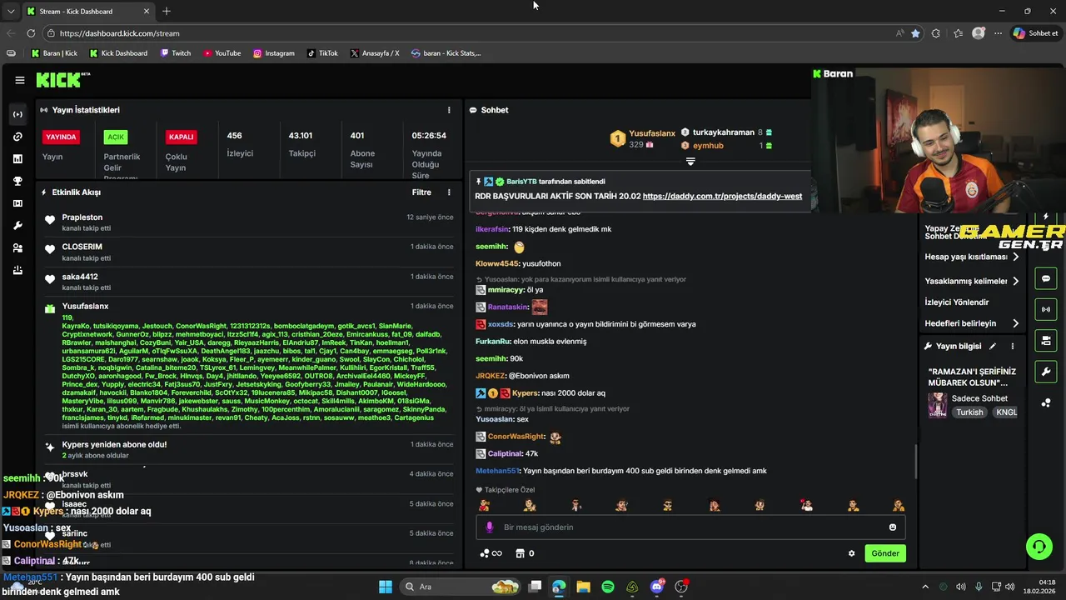Expand Hedefleri belirleyin option
This screenshot has height=600, width=1066.
973,323
